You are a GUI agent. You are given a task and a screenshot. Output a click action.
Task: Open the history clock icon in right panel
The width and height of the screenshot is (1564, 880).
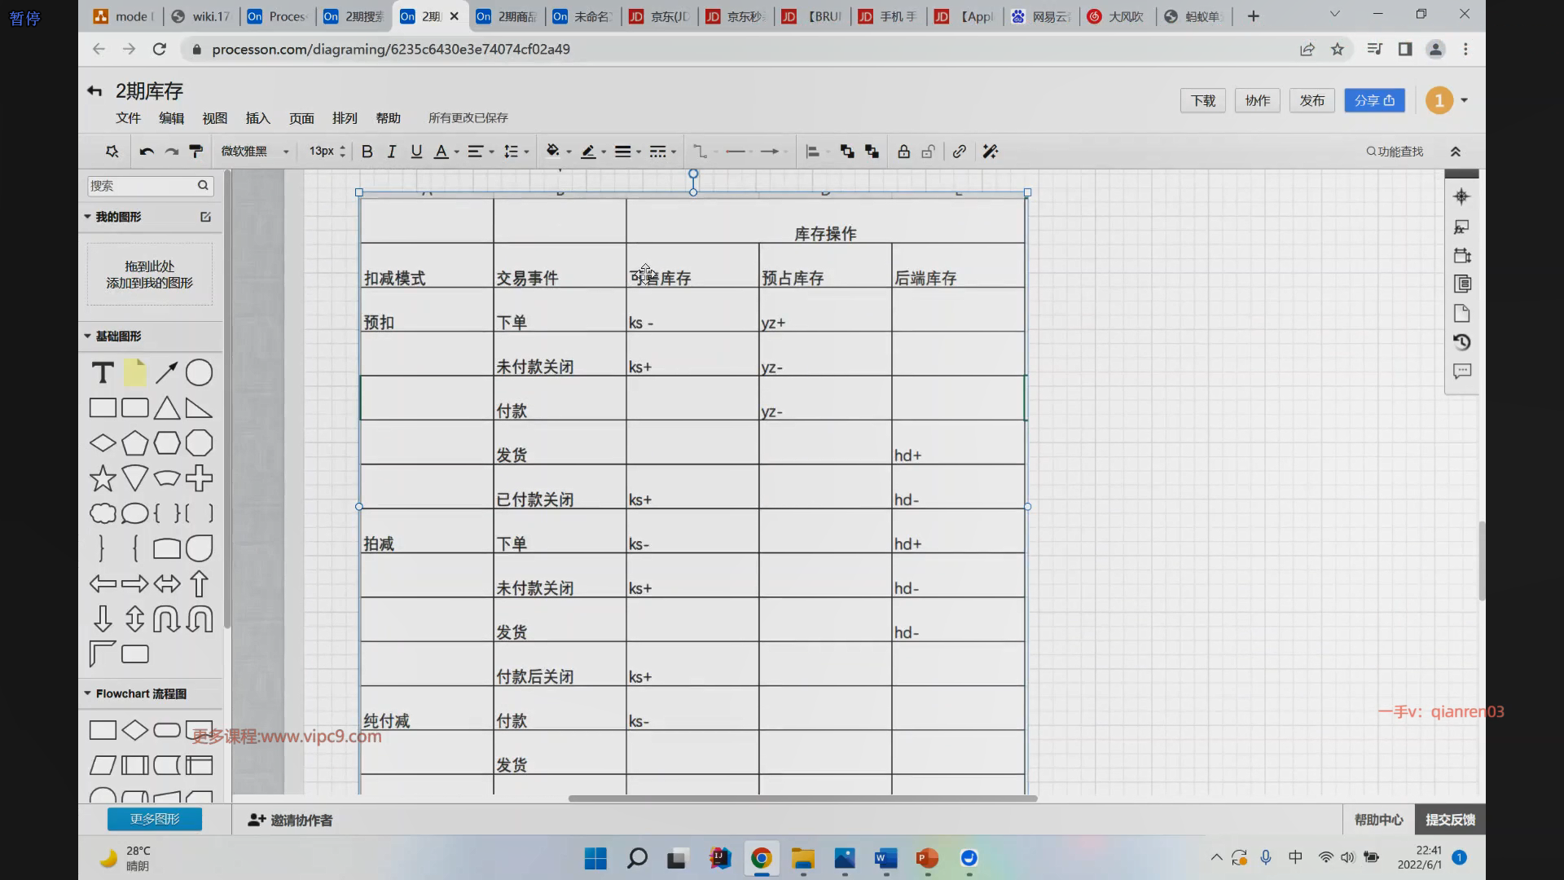click(1461, 342)
